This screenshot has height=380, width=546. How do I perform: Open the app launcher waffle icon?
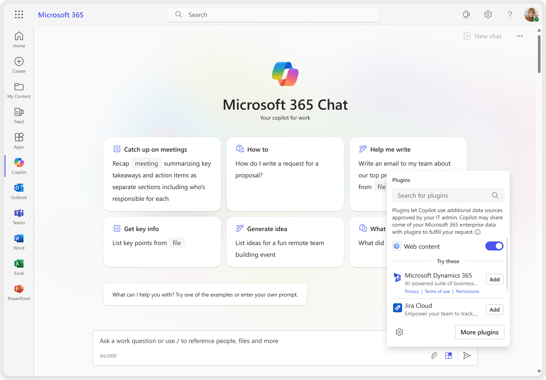[x=19, y=14]
